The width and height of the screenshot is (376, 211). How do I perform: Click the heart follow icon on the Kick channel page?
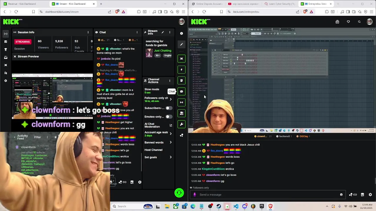click(348, 22)
